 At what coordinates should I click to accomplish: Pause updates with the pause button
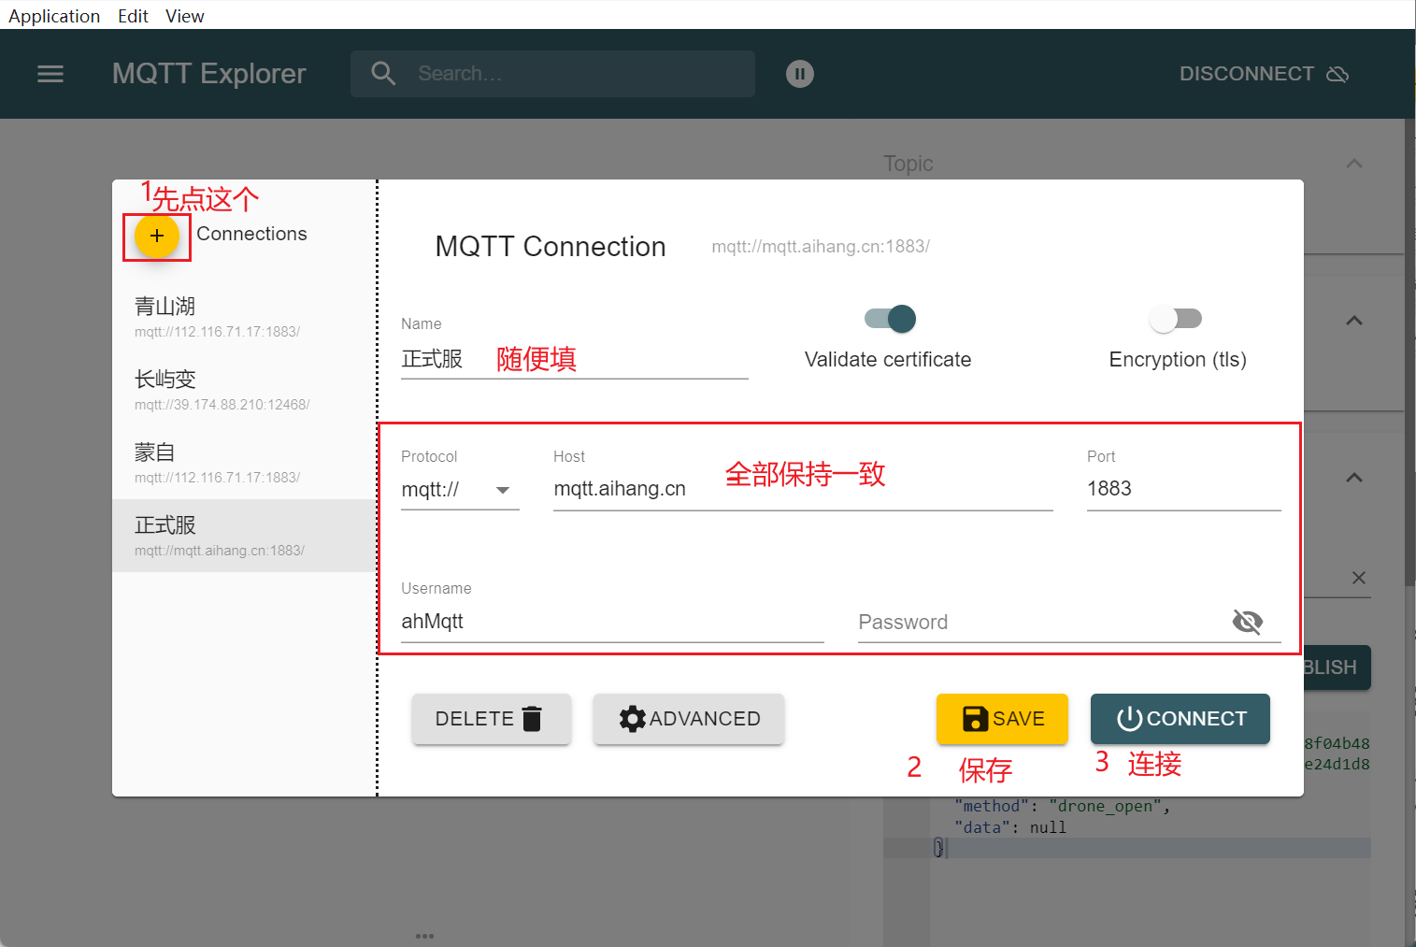799,74
